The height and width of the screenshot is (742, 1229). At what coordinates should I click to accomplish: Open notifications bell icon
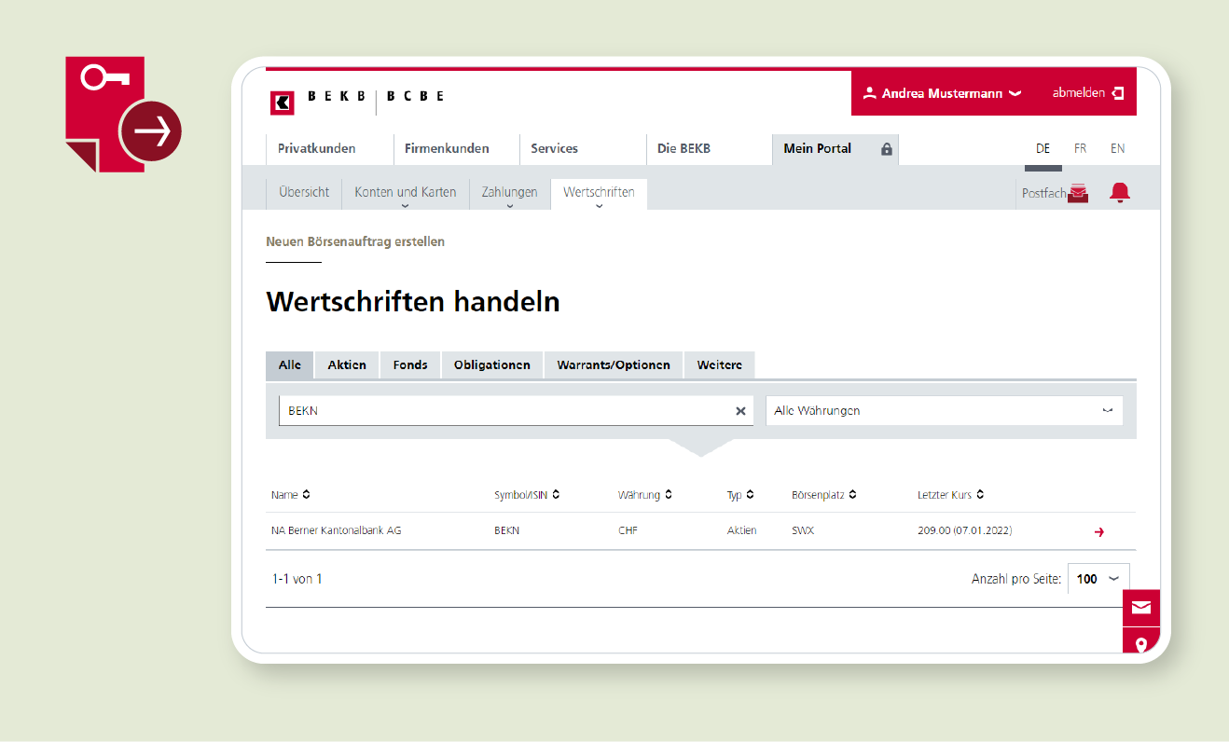tap(1119, 193)
